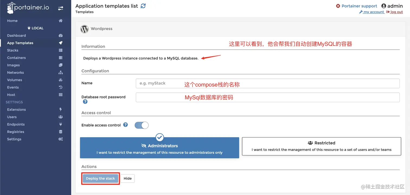This screenshot has height=195, width=410.
Task: Open the my account link
Action: (372, 12)
